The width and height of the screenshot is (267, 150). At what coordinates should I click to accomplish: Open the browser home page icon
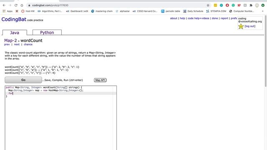click(x=22, y=5)
